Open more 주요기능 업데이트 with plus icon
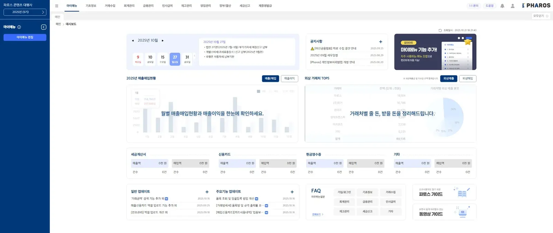 [x=292, y=192]
